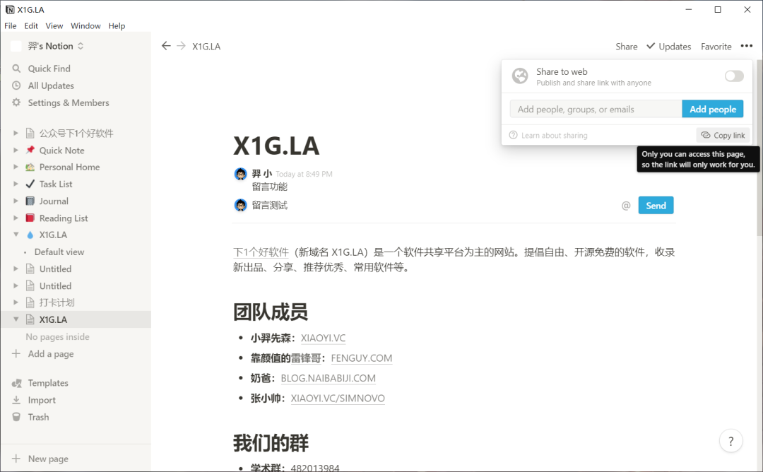The image size is (763, 472).
Task: Click the comment author avatar beside 羿 小
Action: pos(240,174)
